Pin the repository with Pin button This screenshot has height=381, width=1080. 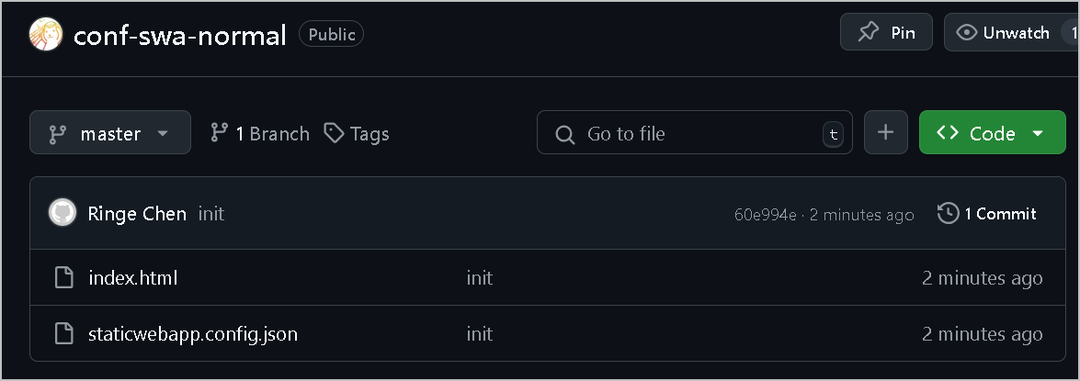(x=886, y=33)
